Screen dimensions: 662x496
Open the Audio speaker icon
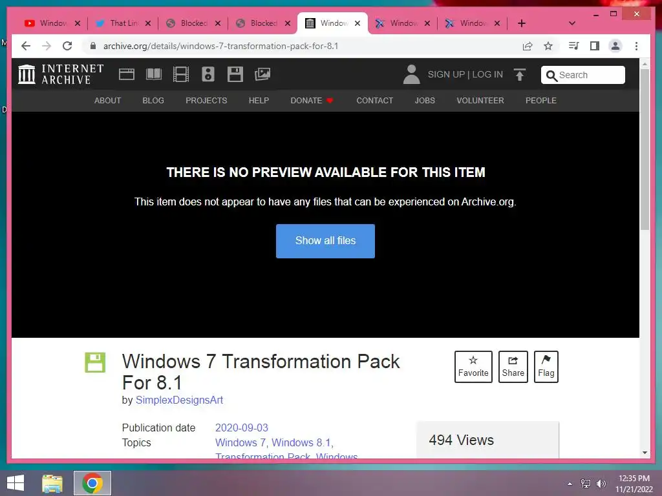pos(208,74)
